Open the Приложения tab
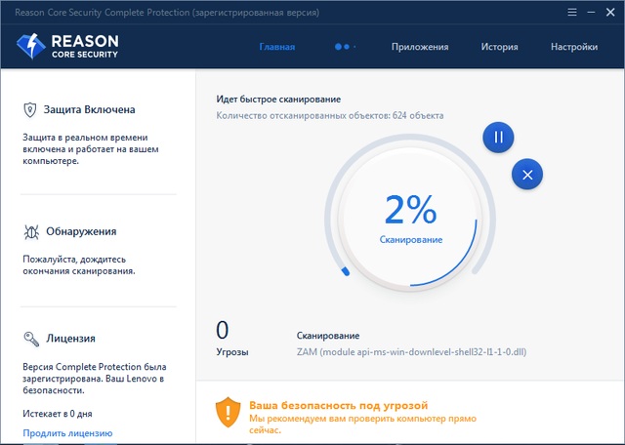Image resolution: width=625 pixels, height=445 pixels. 420,47
